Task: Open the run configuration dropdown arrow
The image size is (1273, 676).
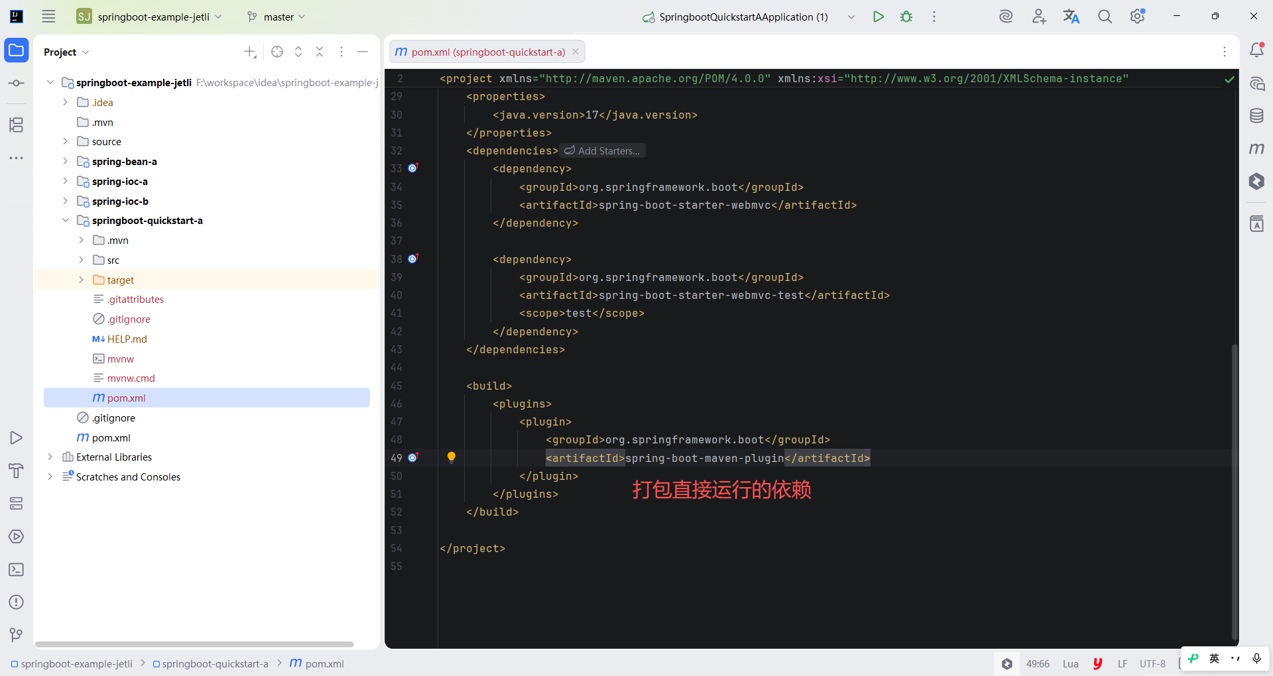Action: click(851, 17)
